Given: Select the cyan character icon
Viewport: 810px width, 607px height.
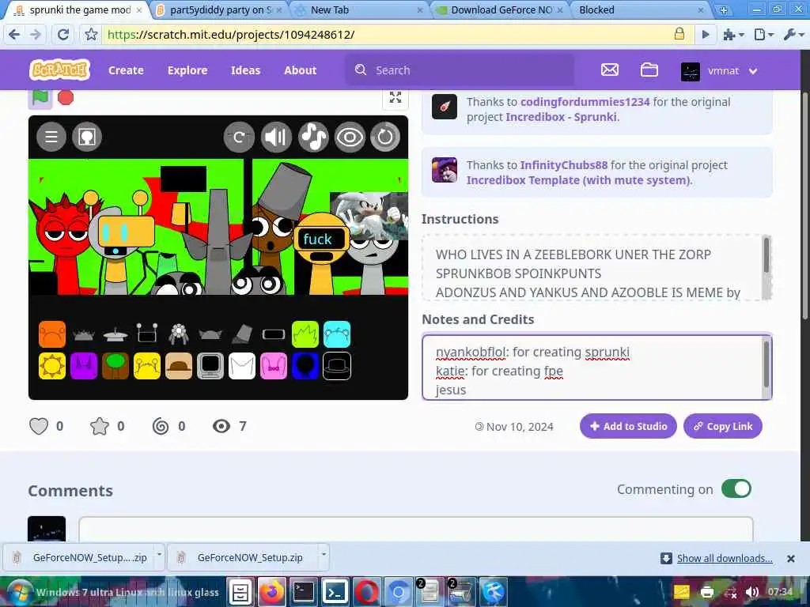Looking at the screenshot, I should tap(337, 334).
